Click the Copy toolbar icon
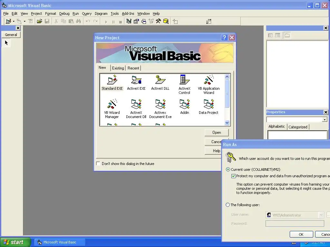 (63, 22)
